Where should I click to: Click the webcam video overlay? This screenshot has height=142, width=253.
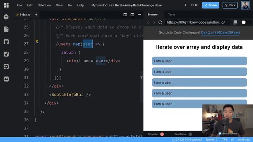[228, 121]
